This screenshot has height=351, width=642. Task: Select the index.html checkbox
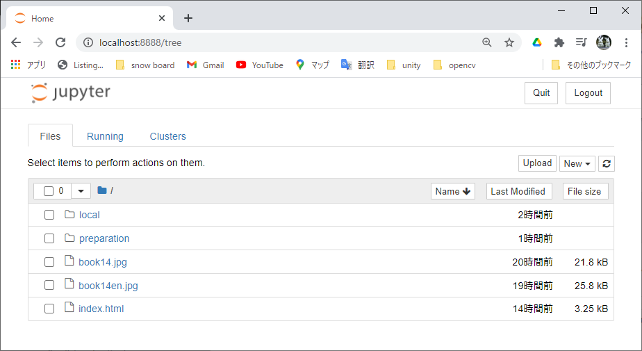(49, 309)
